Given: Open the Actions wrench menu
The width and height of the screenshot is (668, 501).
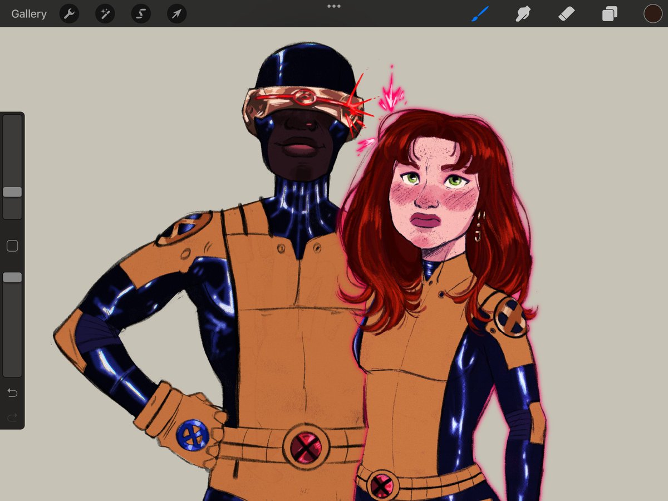Looking at the screenshot, I should coord(69,14).
